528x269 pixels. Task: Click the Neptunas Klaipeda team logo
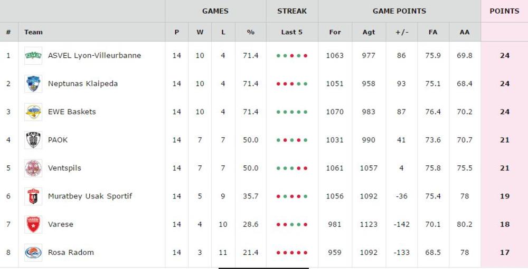tap(33, 84)
